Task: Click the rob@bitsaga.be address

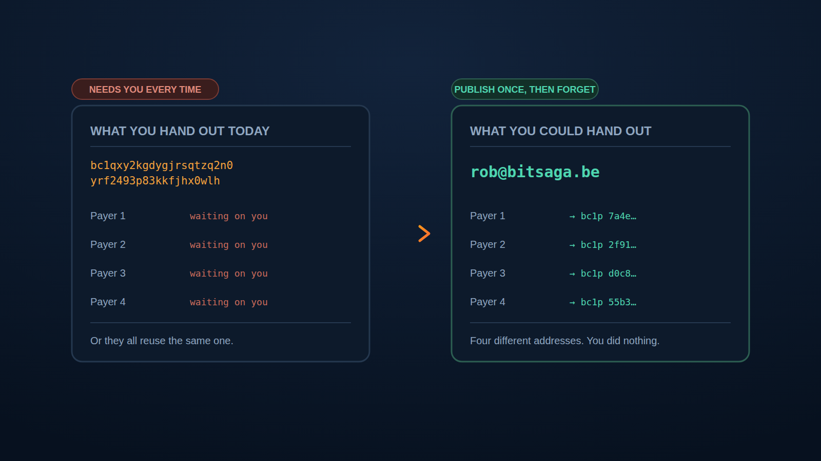Action: coord(535,172)
